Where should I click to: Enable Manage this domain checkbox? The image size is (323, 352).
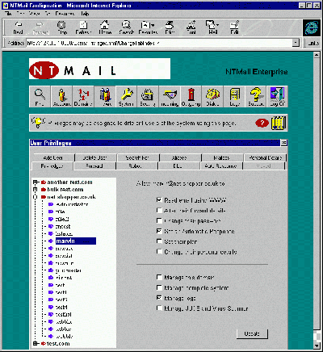coord(159,277)
